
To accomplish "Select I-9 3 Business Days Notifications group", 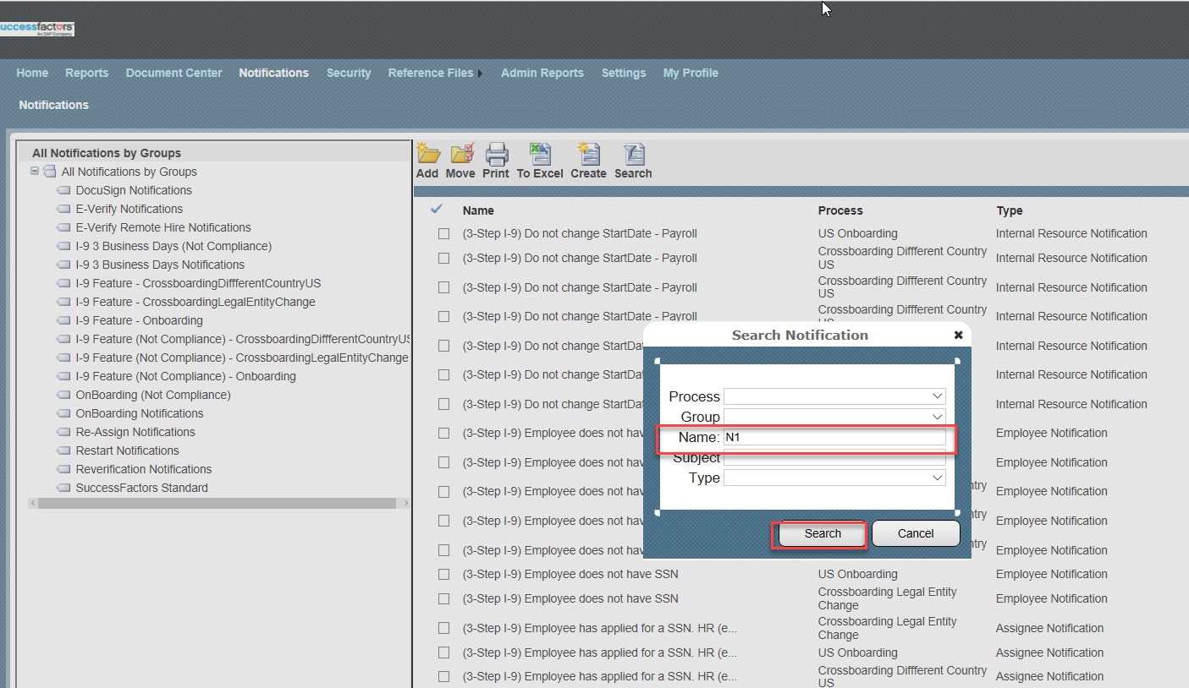I will tap(160, 265).
